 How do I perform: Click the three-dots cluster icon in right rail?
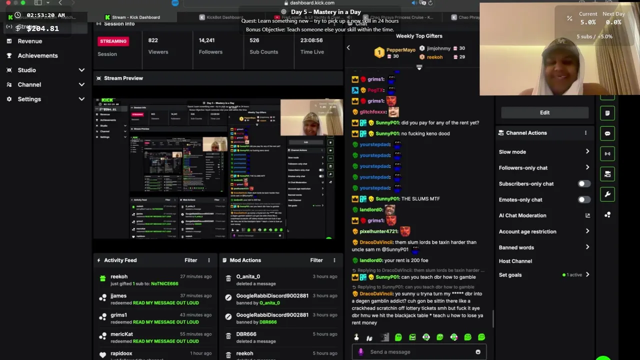pyautogui.click(x=607, y=214)
